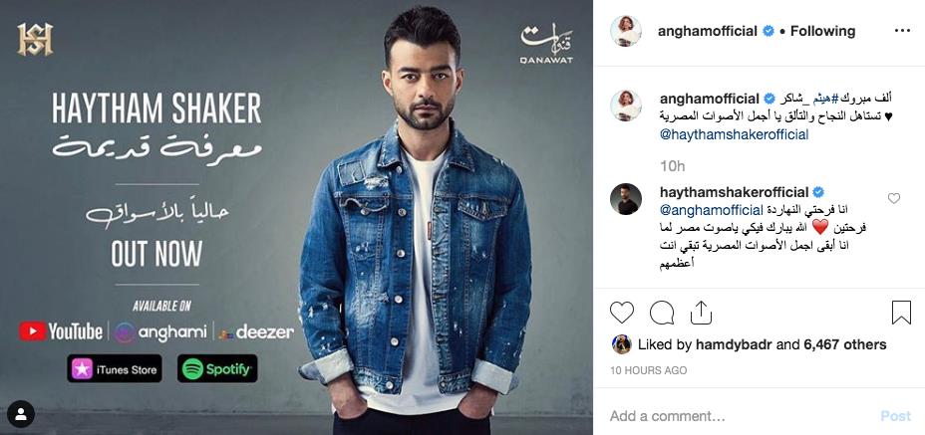925x435 pixels.
Task: Open anghamofficial profile picture in header
Action: click(625, 31)
